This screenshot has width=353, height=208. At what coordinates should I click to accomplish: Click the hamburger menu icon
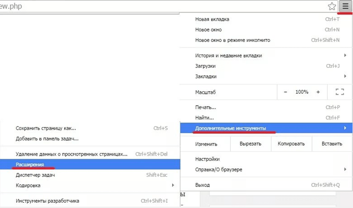coord(345,6)
